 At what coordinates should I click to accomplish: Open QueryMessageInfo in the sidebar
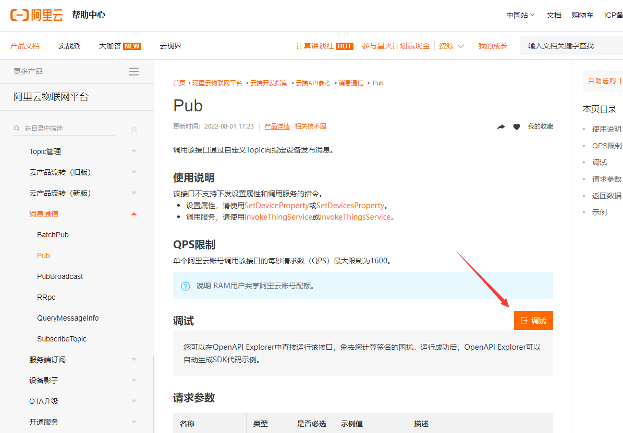click(68, 318)
